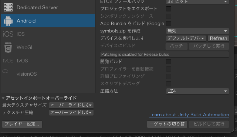Open the 最大テクスチャサイズ override dropdown

coord(71,105)
